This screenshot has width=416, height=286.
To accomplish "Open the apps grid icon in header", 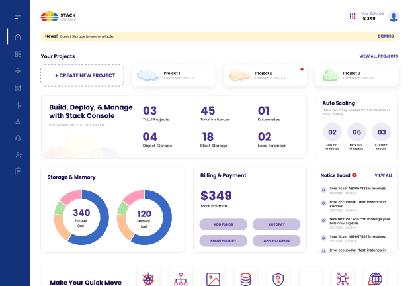I will pyautogui.click(x=353, y=16).
